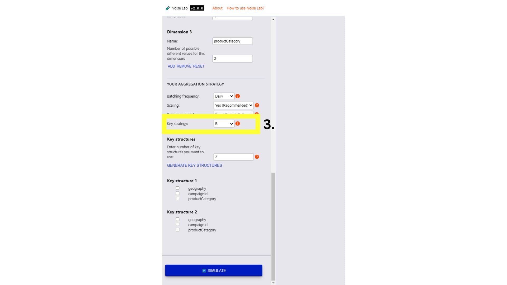Click the SIMULATE button
Viewport: 507px width, 285px height.
click(x=213, y=270)
